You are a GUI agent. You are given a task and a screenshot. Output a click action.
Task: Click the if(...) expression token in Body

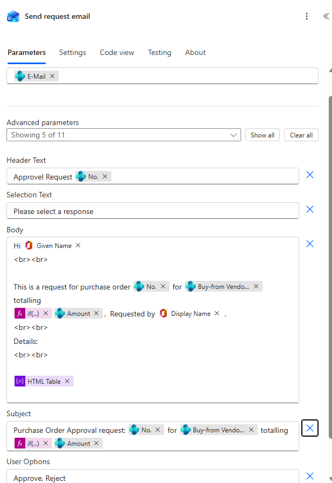coord(32,313)
